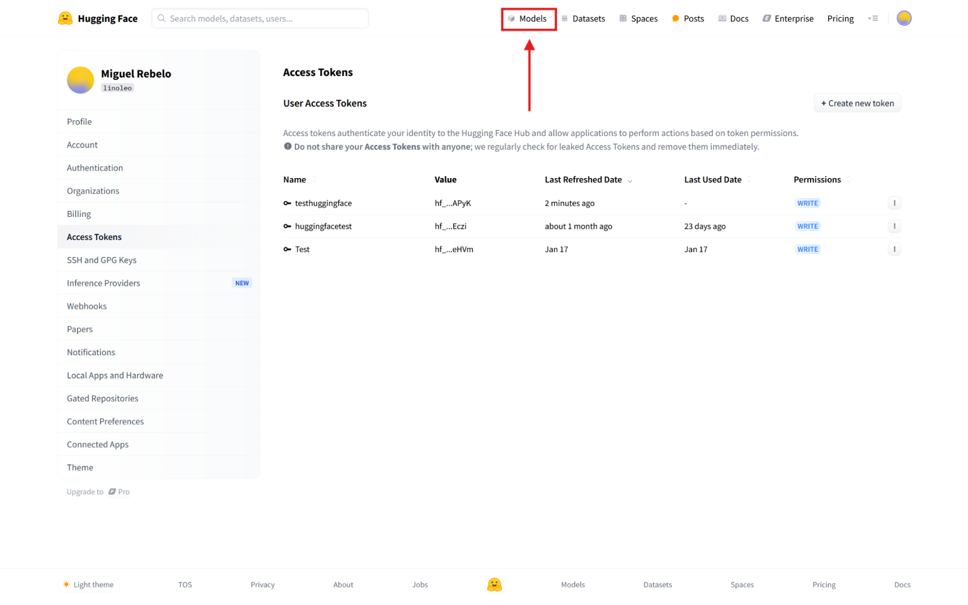Sort tokens by Name column

click(x=314, y=180)
